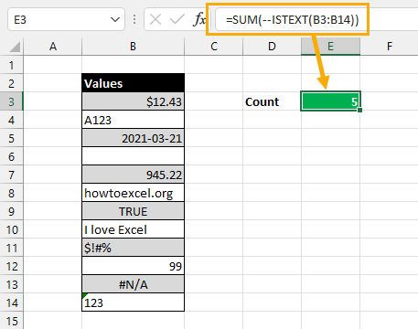The width and height of the screenshot is (418, 329).
Task: Select cell containing howtoexcel.org
Action: [x=133, y=193]
